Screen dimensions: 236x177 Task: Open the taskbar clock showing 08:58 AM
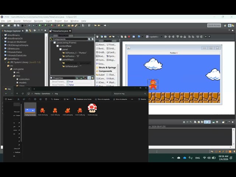point(223,158)
